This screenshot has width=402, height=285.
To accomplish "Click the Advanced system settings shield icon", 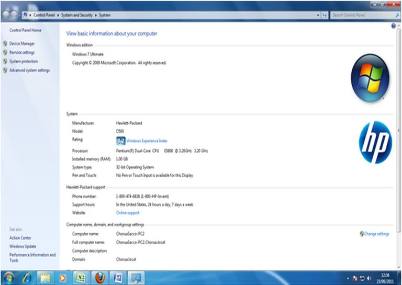I will [x=5, y=71].
